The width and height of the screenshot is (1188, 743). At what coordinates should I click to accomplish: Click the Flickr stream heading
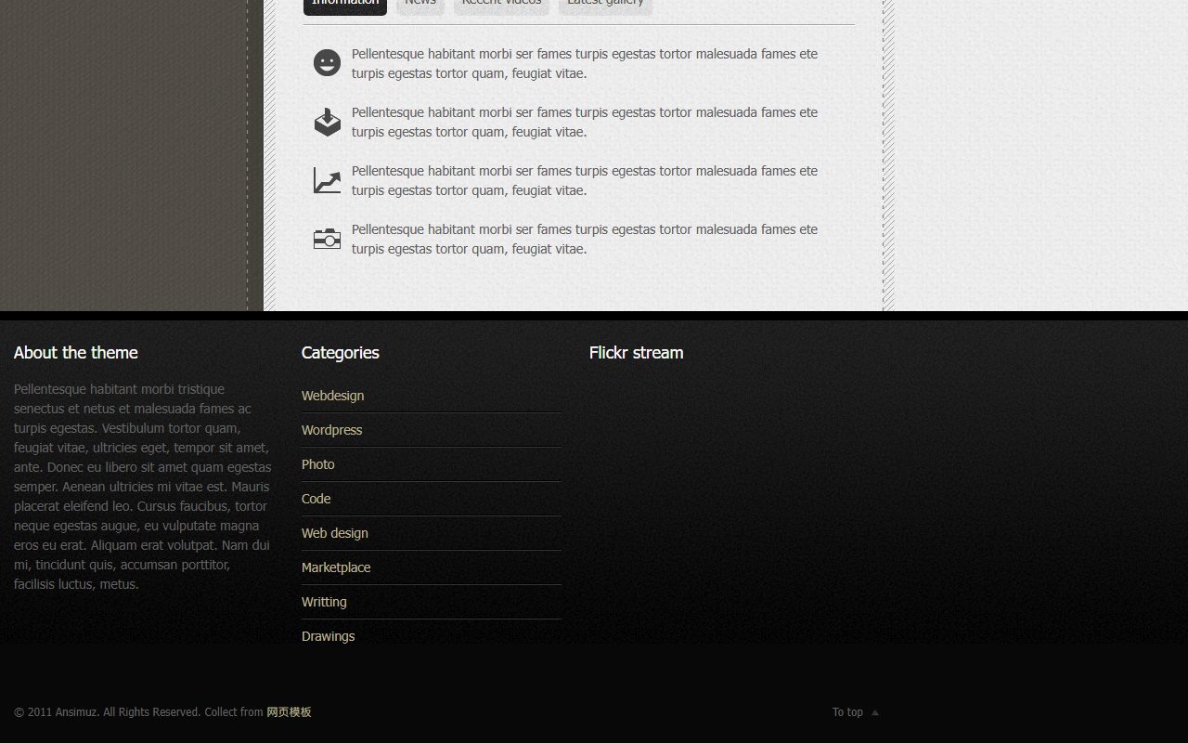coord(636,353)
